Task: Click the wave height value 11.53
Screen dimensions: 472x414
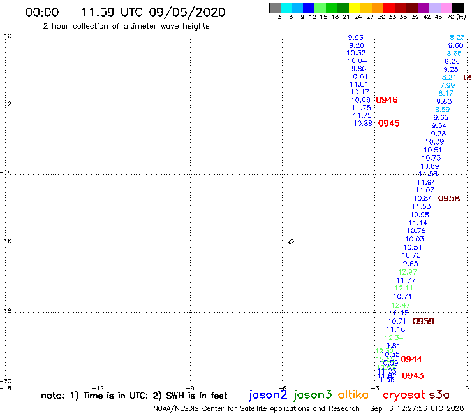Action: [x=422, y=206]
